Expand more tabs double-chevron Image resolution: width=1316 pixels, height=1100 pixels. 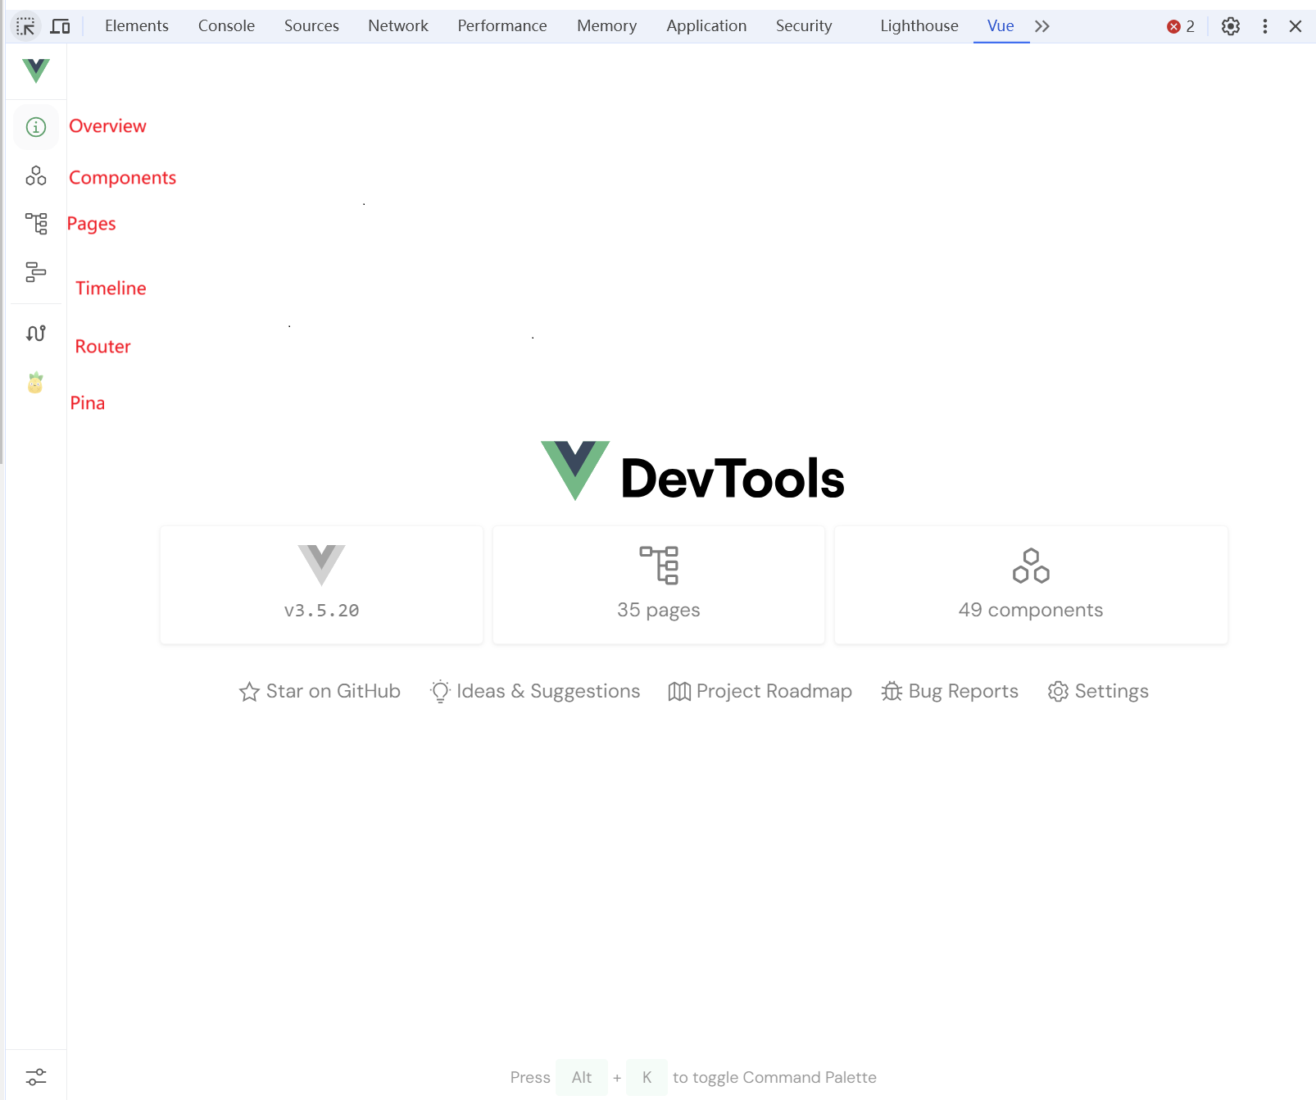(1042, 26)
